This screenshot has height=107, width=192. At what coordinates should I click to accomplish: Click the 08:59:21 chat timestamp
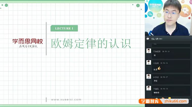click(166, 52)
